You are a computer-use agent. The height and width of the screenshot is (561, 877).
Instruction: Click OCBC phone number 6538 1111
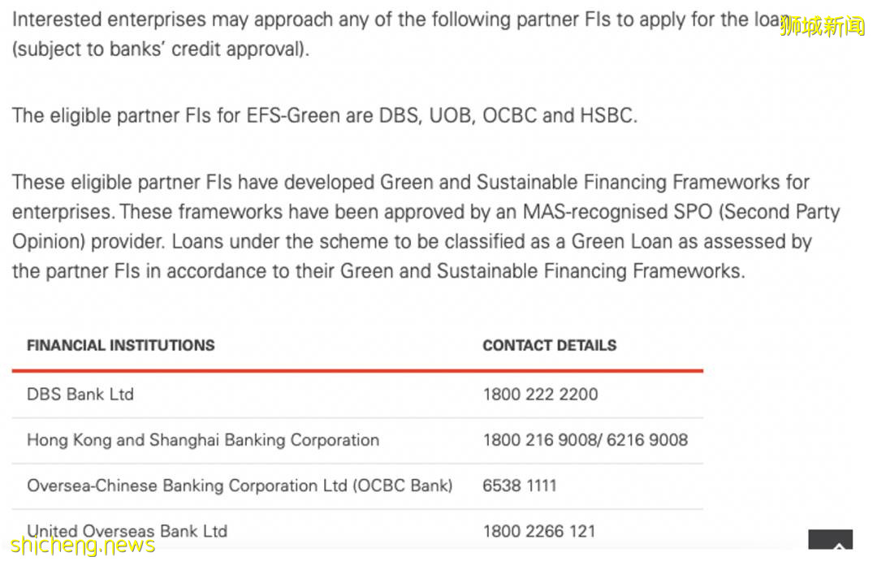pyautogui.click(x=520, y=485)
